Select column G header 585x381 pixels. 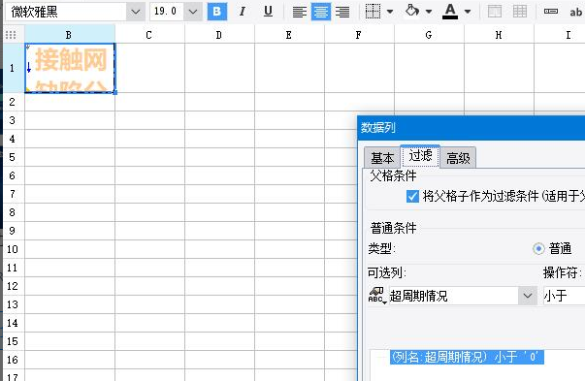[x=429, y=35]
